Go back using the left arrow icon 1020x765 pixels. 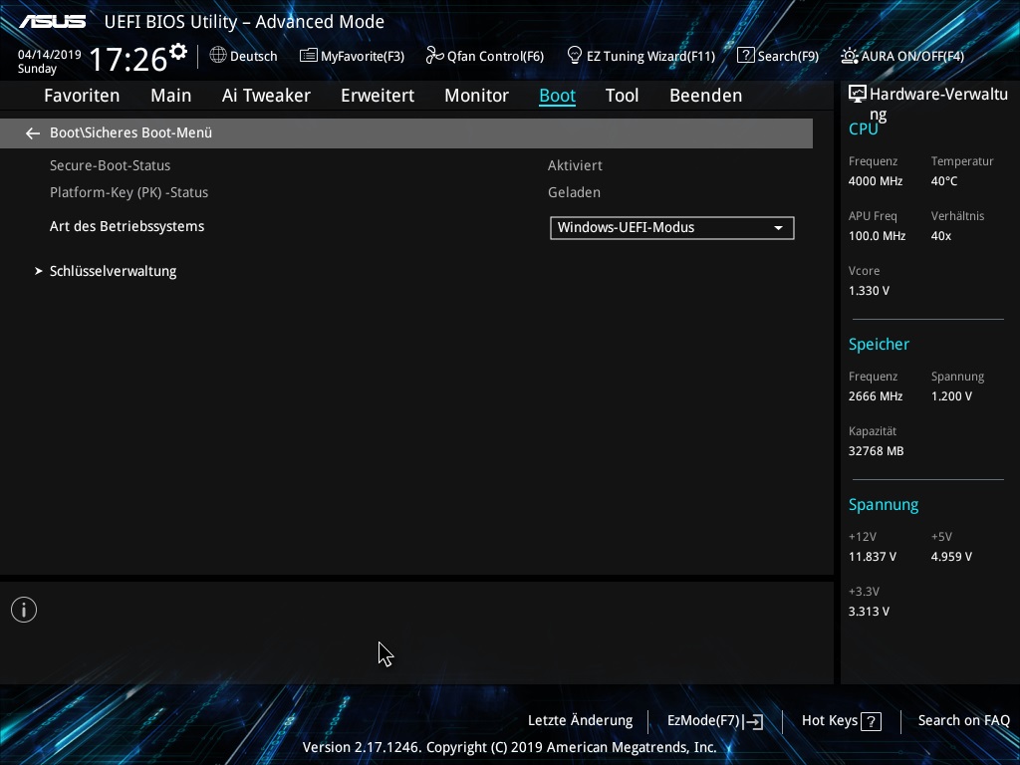(x=33, y=133)
